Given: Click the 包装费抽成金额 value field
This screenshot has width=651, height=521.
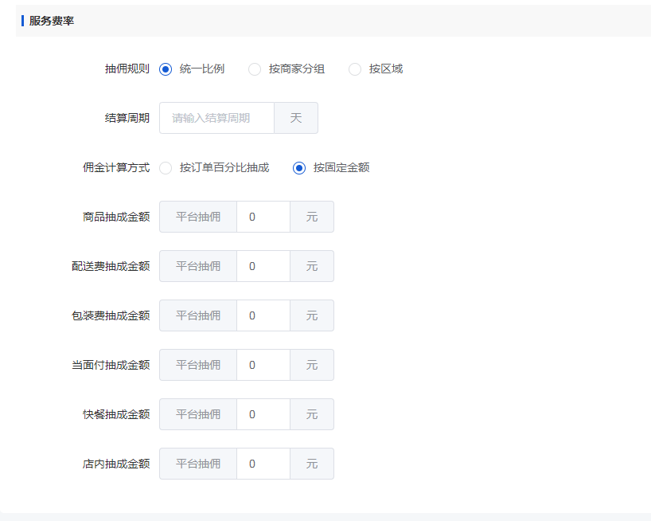Looking at the screenshot, I should pyautogui.click(x=263, y=315).
